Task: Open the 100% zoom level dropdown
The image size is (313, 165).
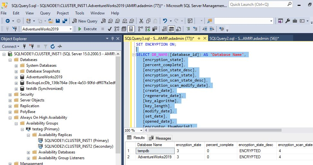Action: pos(141,130)
